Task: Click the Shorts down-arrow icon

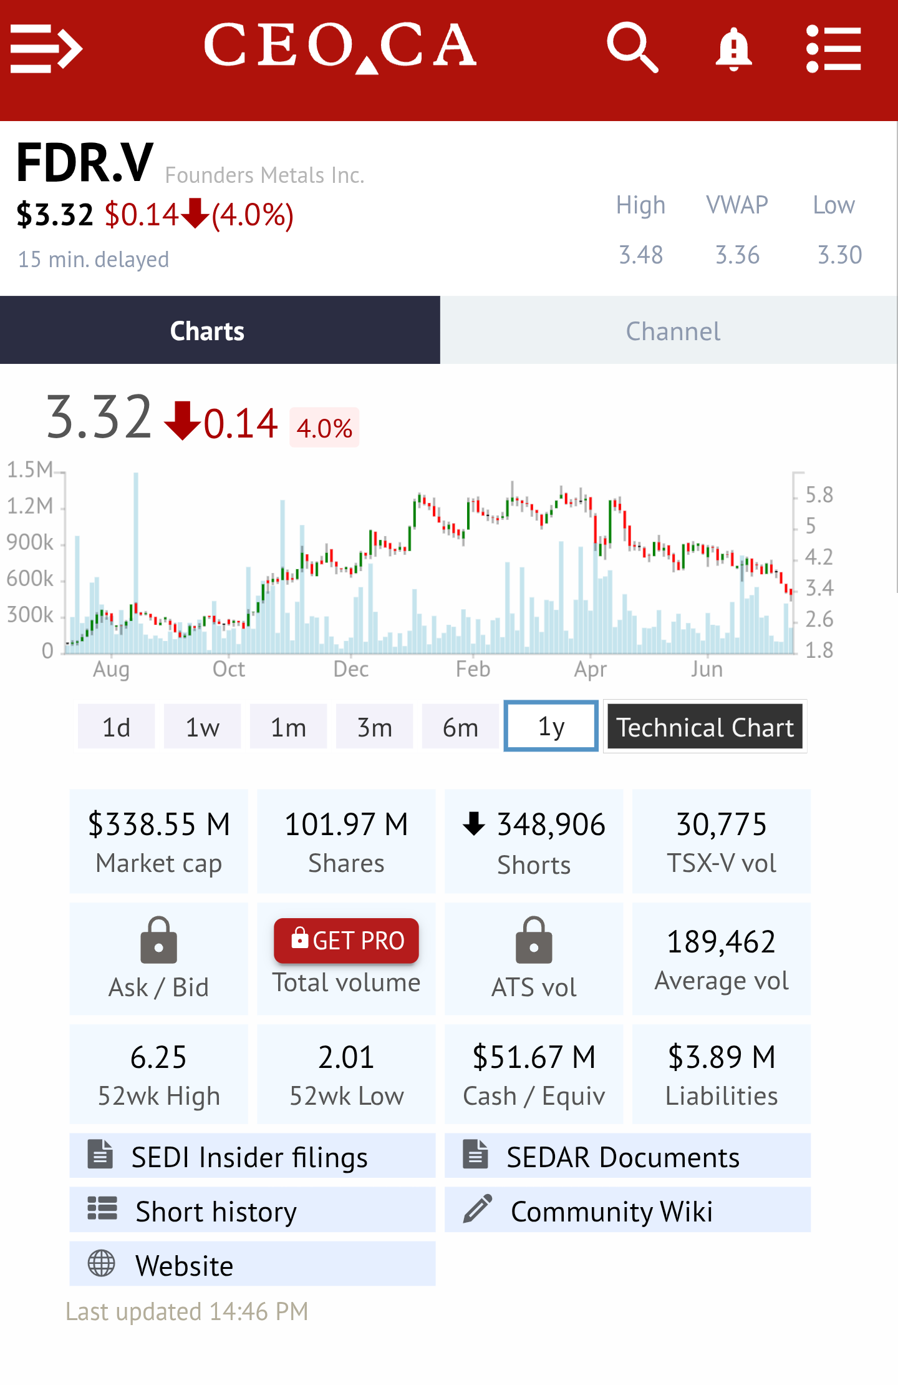Action: pos(474,823)
